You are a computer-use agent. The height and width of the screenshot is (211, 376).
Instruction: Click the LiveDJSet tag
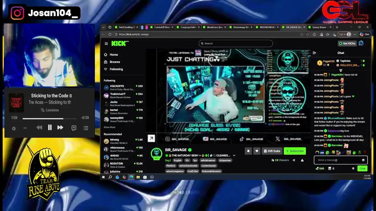pos(193,171)
